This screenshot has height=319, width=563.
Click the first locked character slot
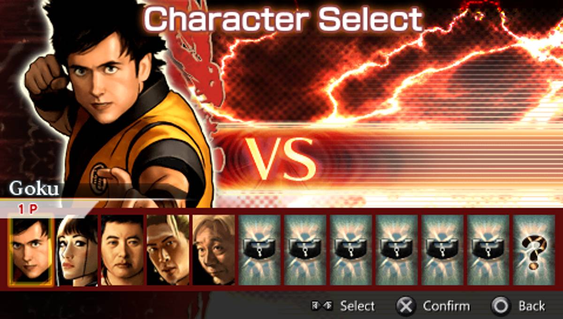[x=259, y=250]
